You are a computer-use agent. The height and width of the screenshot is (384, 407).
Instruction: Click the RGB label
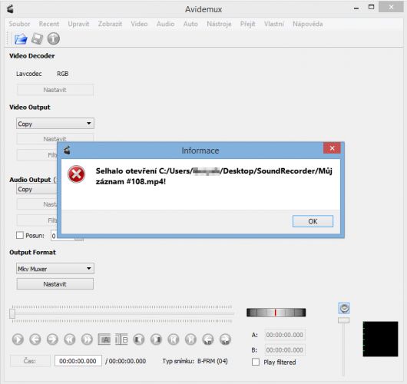(x=62, y=74)
